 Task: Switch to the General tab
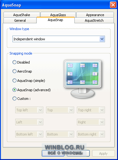(x=20, y=20)
